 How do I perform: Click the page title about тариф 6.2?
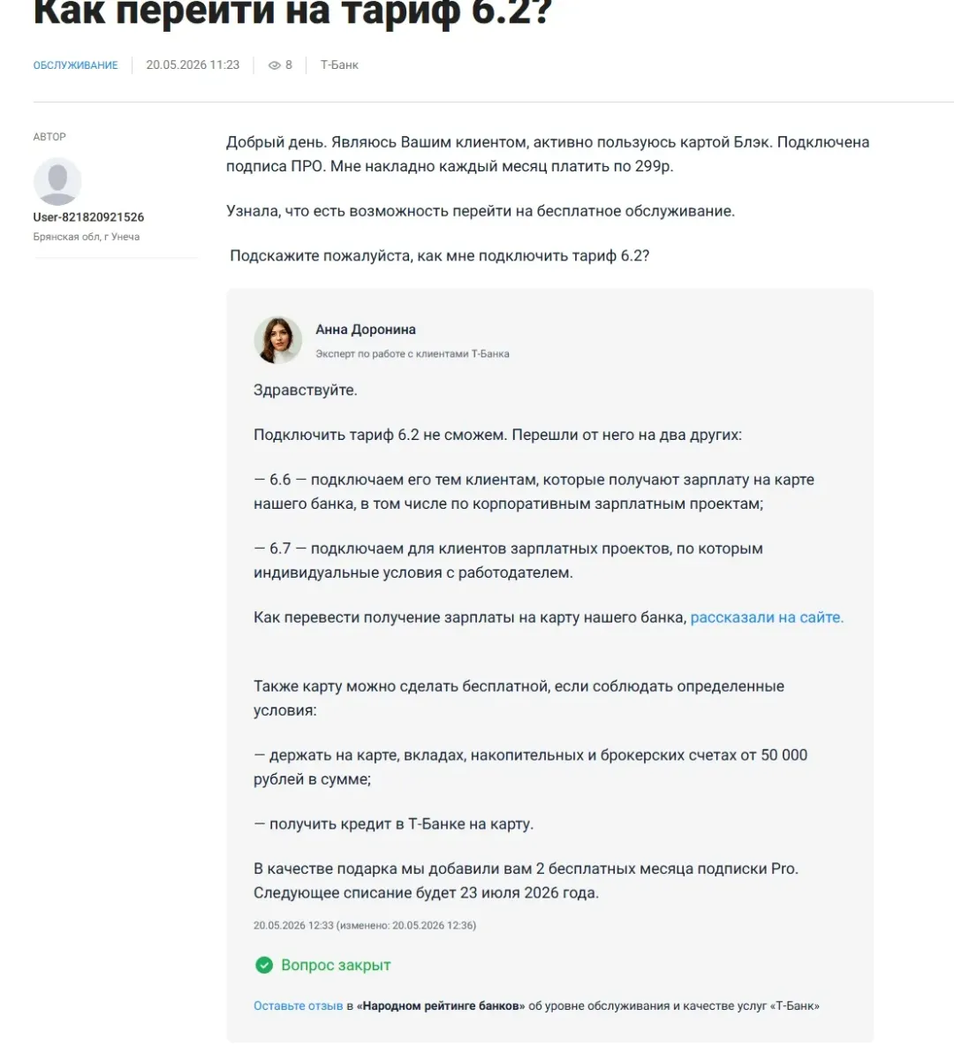(x=292, y=12)
